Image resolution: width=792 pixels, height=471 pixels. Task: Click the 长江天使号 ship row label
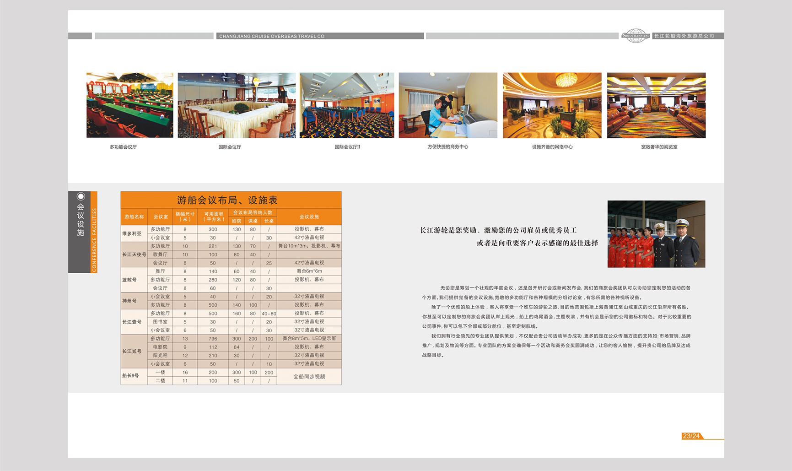pyautogui.click(x=134, y=254)
